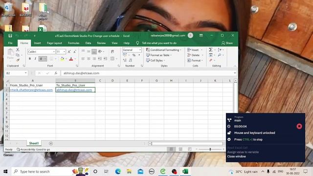Decrease font size with the smaller A

pos(75,52)
